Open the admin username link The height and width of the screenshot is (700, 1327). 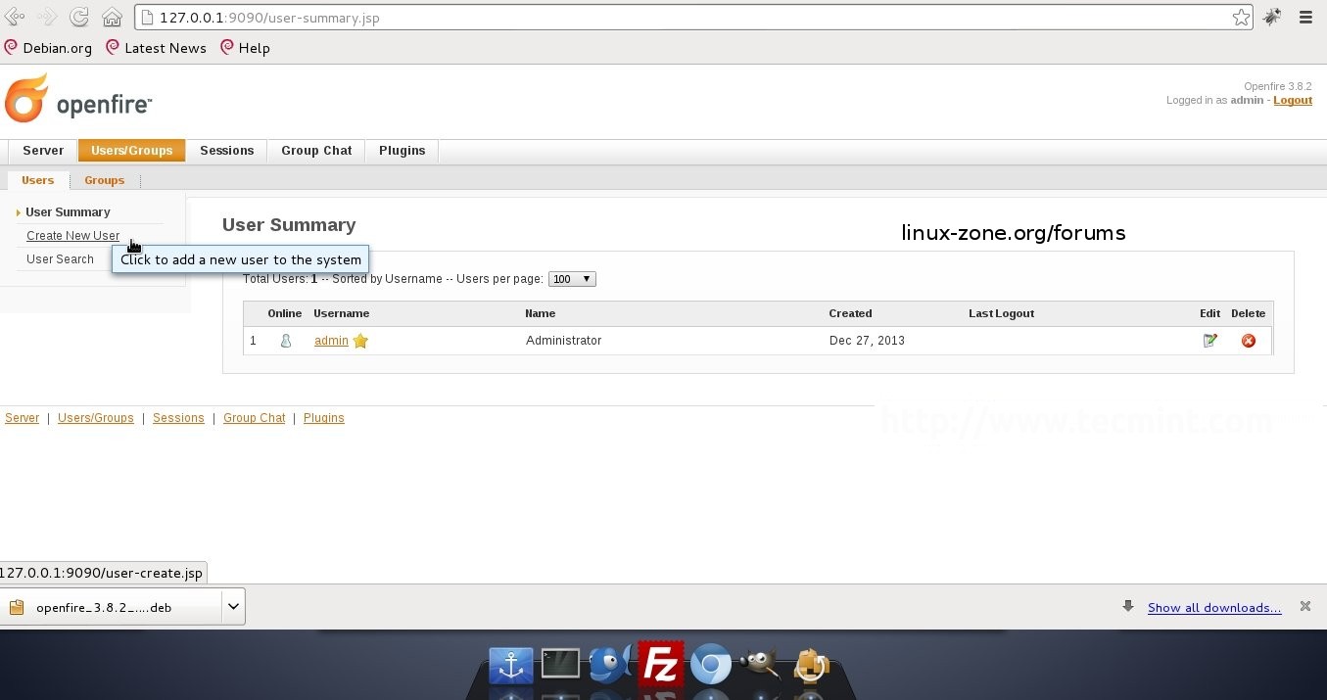click(331, 341)
